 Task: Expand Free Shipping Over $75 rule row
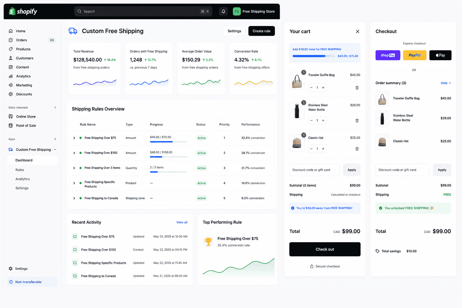pyautogui.click(x=74, y=138)
